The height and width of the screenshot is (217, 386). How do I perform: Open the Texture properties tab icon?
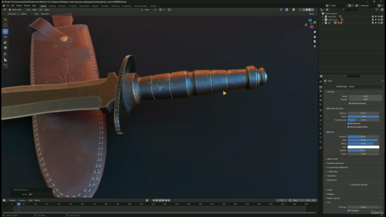[x=321, y=148]
